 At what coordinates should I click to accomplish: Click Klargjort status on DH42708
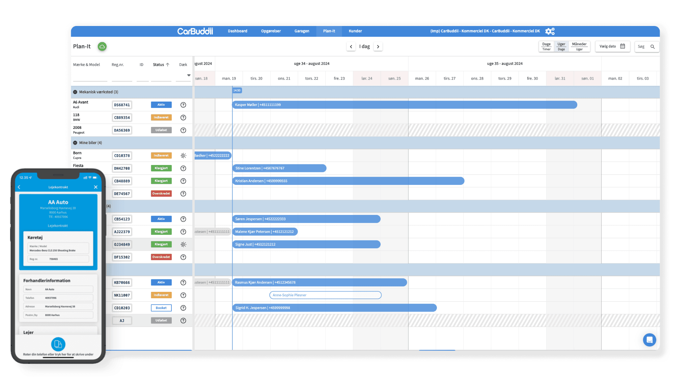(x=161, y=168)
